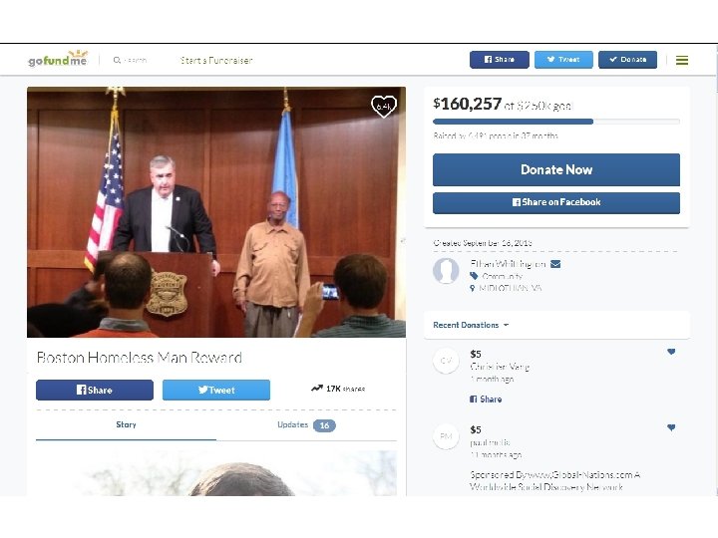Open the hamburger menu icon
The width and height of the screenshot is (718, 538).
(682, 60)
